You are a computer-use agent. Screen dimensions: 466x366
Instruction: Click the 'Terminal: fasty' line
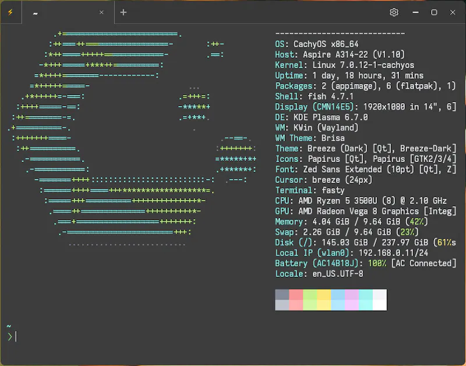(x=310, y=190)
